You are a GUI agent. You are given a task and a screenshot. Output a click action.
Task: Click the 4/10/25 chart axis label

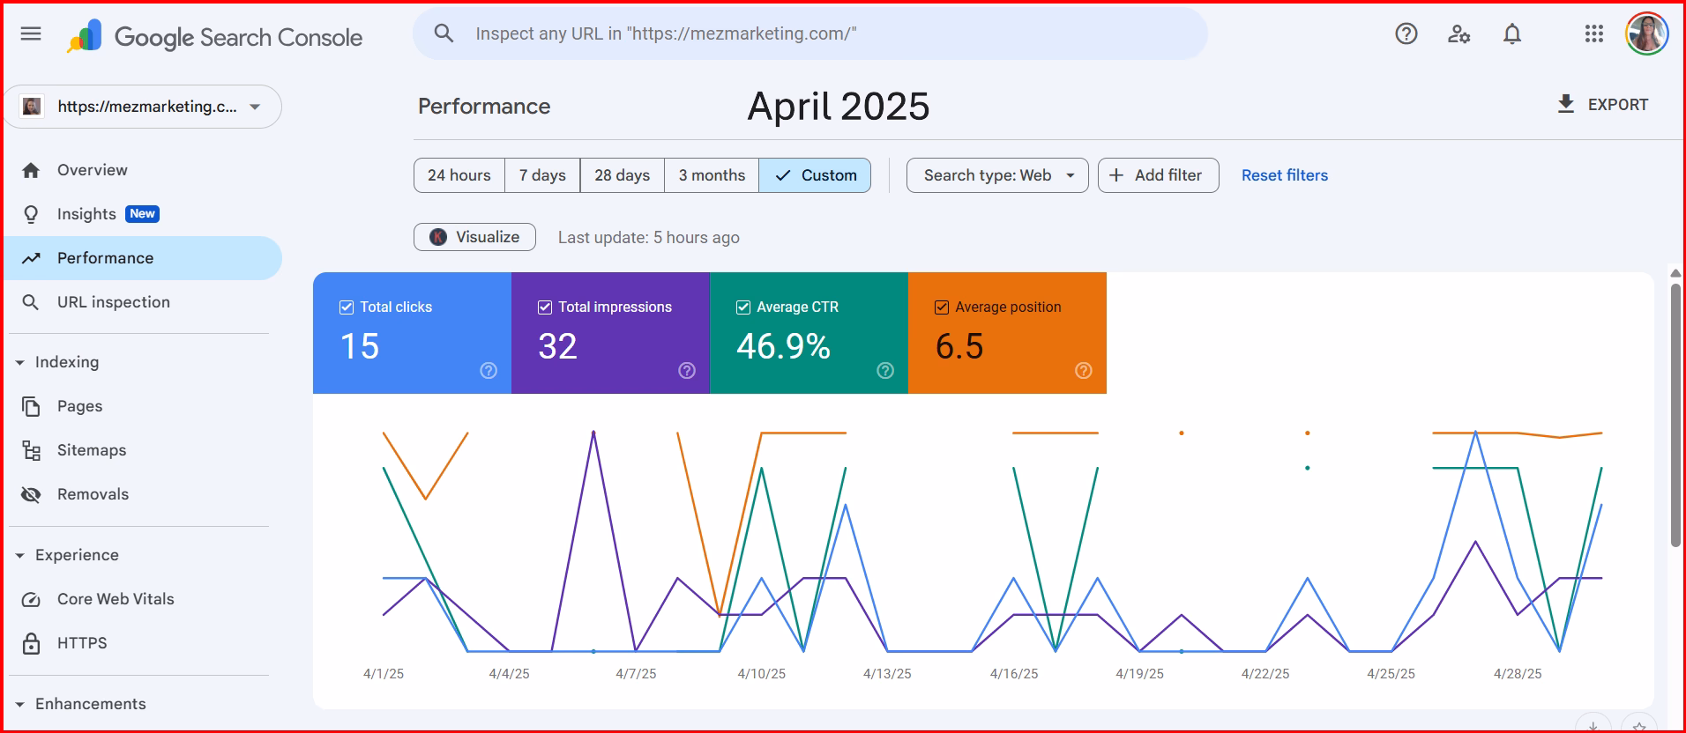[762, 674]
